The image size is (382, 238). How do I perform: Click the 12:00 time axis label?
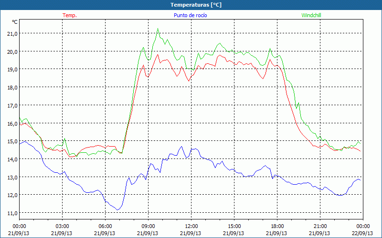(x=191, y=227)
